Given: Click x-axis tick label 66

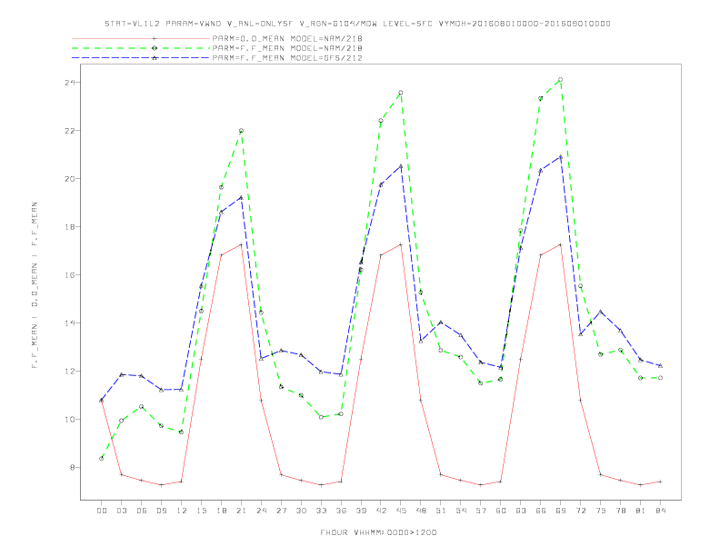Looking at the screenshot, I should 541,511.
